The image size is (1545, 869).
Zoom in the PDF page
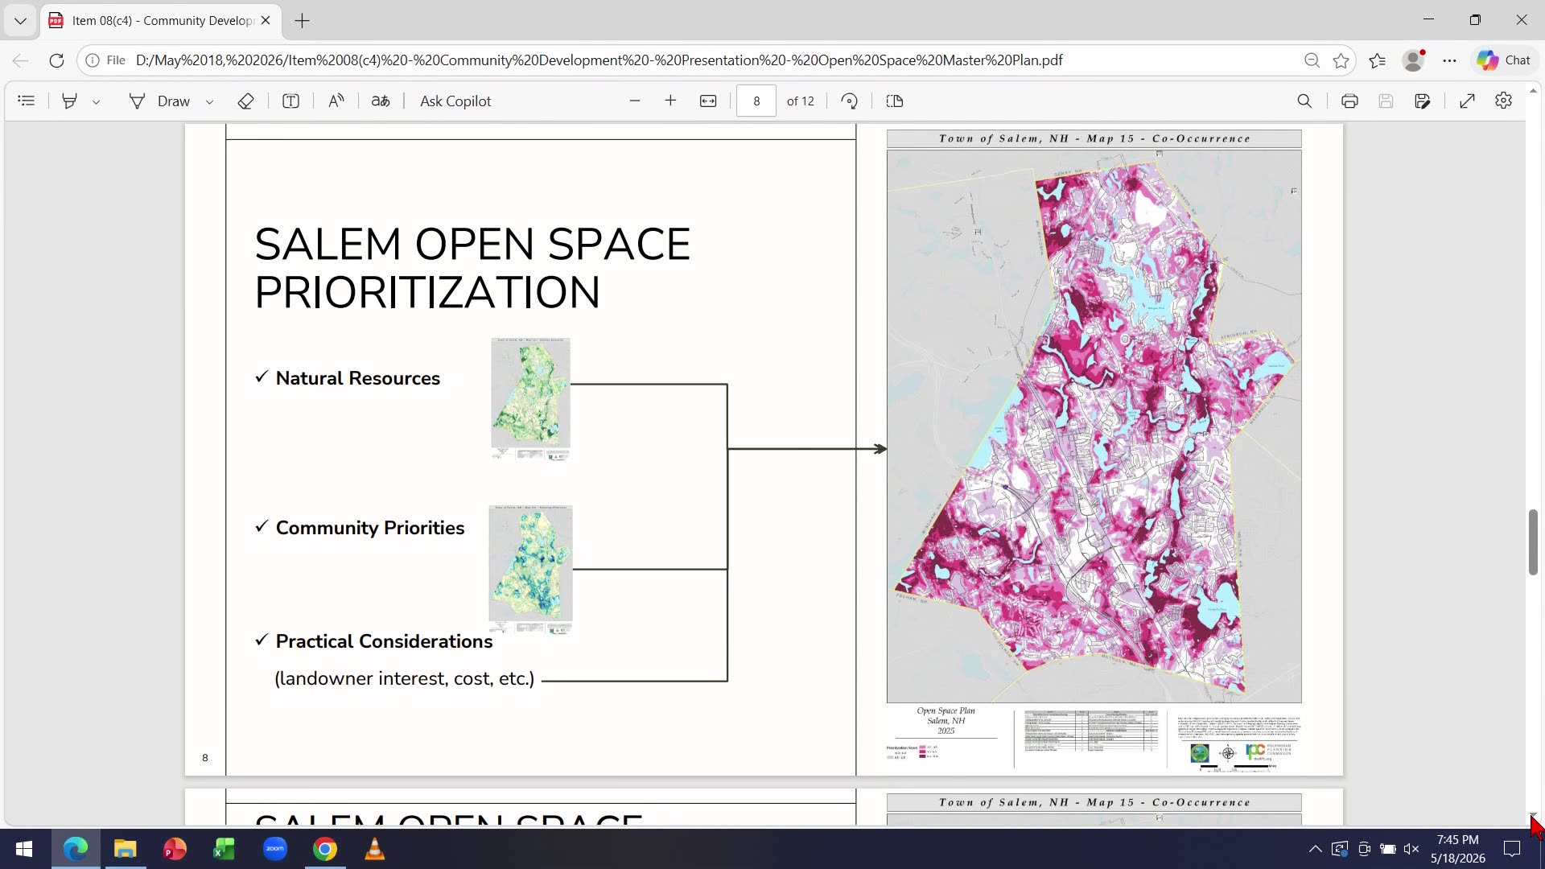pyautogui.click(x=670, y=101)
